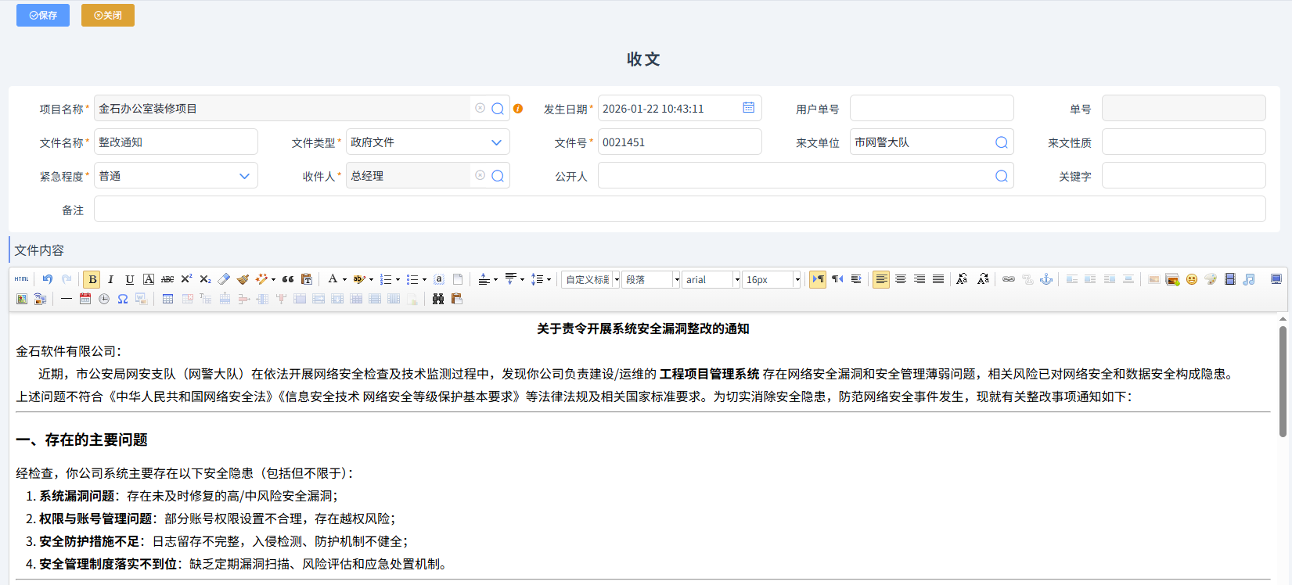The height and width of the screenshot is (585, 1292).
Task: Open the 自定义标题 dropdown
Action: (x=591, y=279)
